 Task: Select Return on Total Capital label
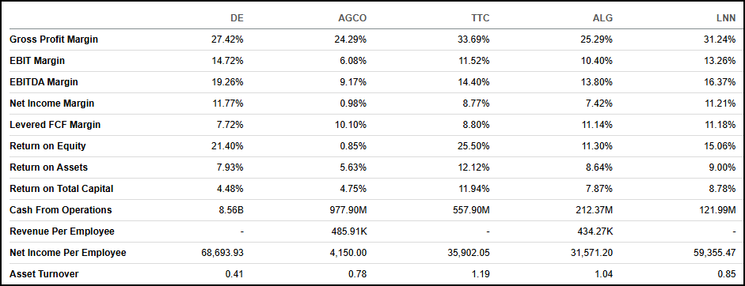[61, 189]
